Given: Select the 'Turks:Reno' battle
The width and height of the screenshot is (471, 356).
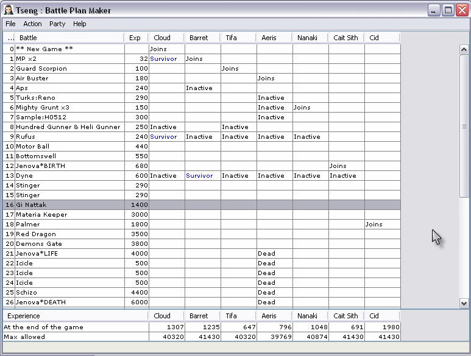Looking at the screenshot, I should pyautogui.click(x=202, y=98).
